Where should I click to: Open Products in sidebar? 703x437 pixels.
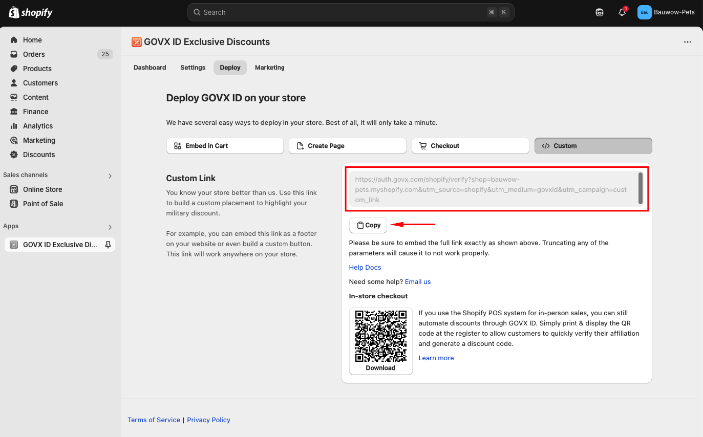(x=37, y=69)
